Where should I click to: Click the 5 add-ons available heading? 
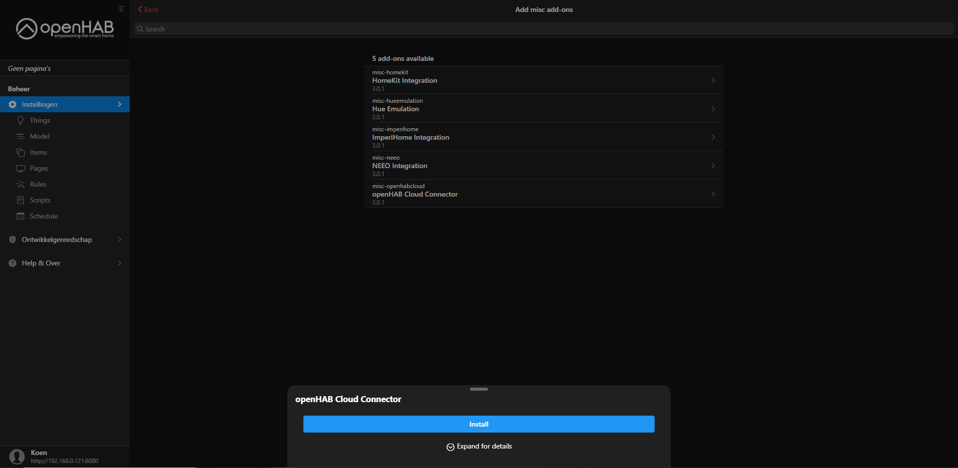(x=403, y=58)
